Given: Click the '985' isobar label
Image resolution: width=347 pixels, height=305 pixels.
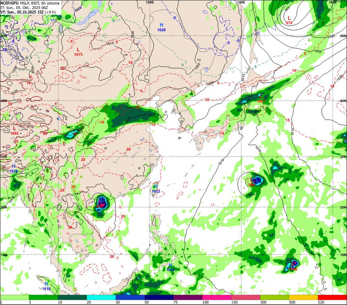Looking at the screenshot, I should [287, 9].
